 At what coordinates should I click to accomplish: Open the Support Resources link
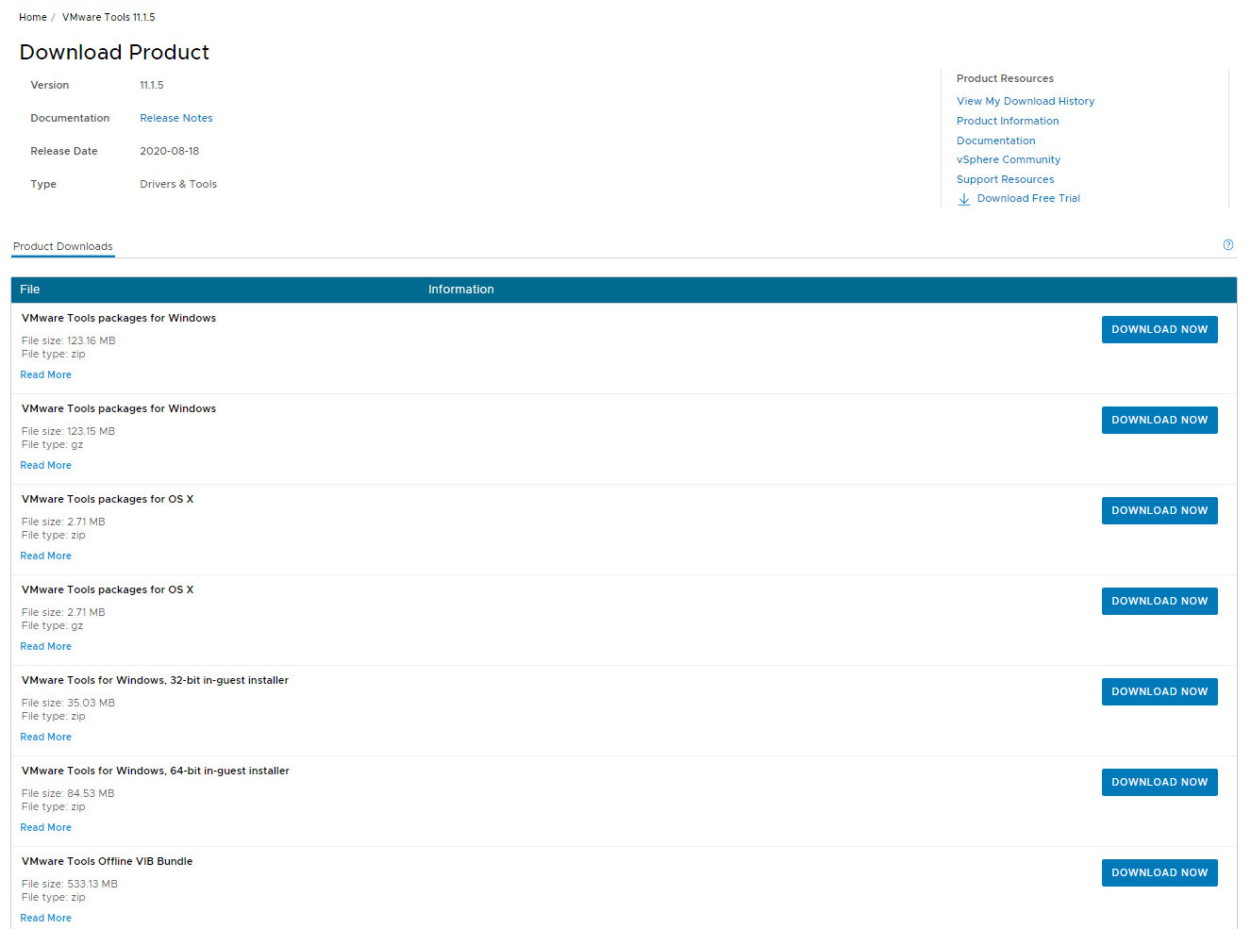click(x=1006, y=179)
